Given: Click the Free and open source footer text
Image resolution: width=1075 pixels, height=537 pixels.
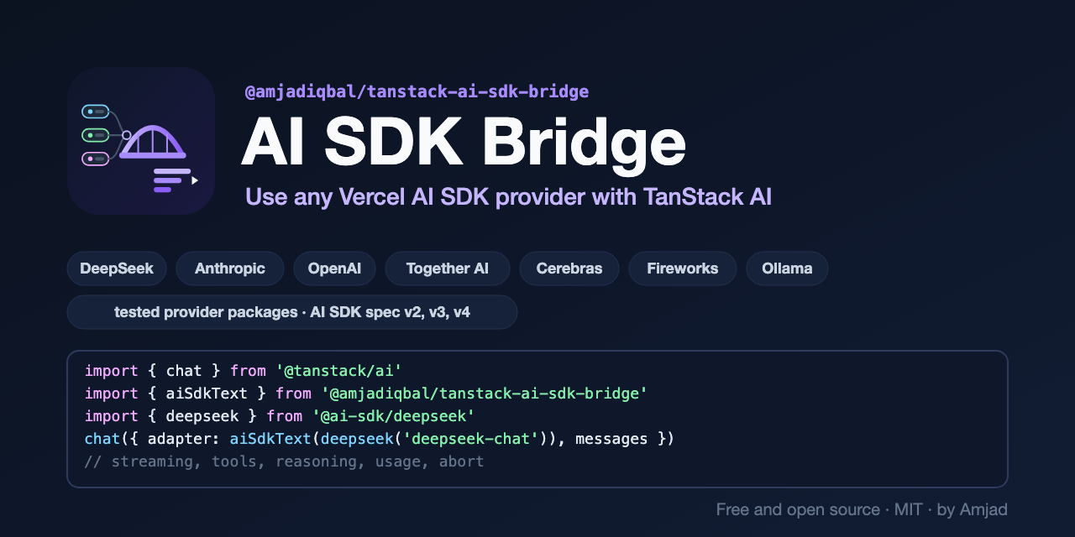Looking at the screenshot, I should tap(862, 509).
